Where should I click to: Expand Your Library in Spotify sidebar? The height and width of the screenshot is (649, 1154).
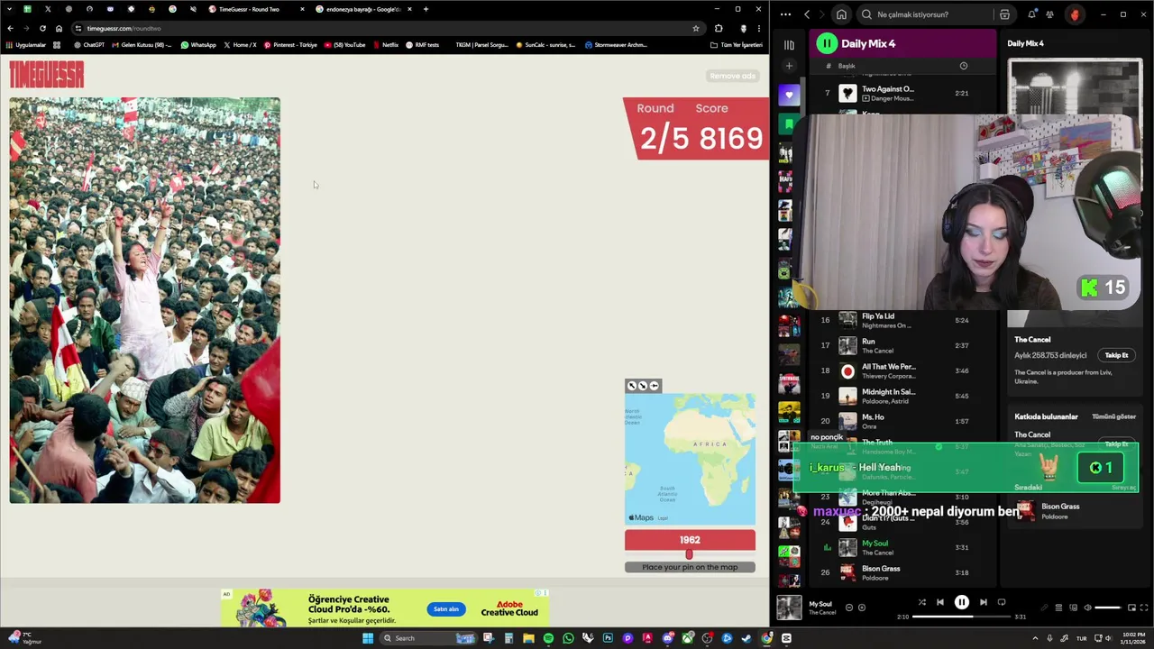point(789,44)
